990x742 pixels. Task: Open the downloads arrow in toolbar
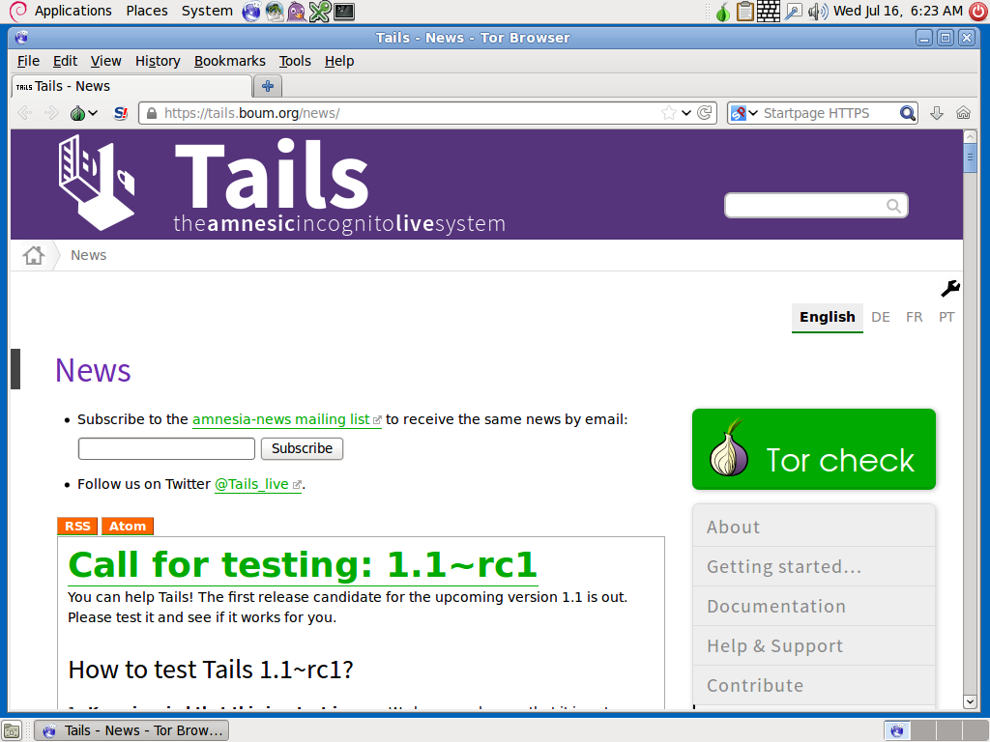pos(937,113)
